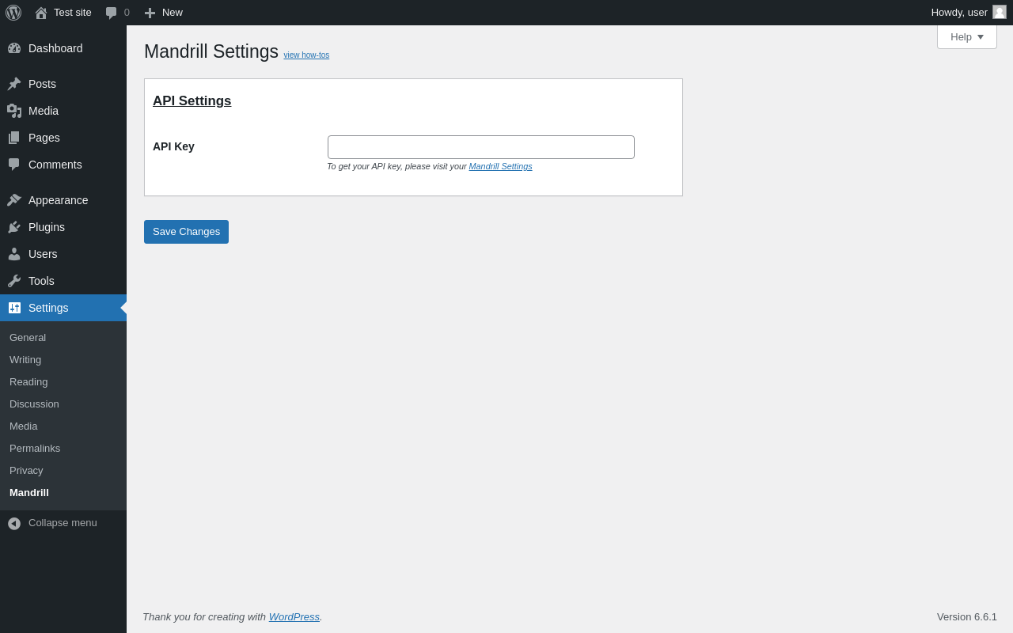
Task: Click Save Changes button
Action: tap(186, 232)
